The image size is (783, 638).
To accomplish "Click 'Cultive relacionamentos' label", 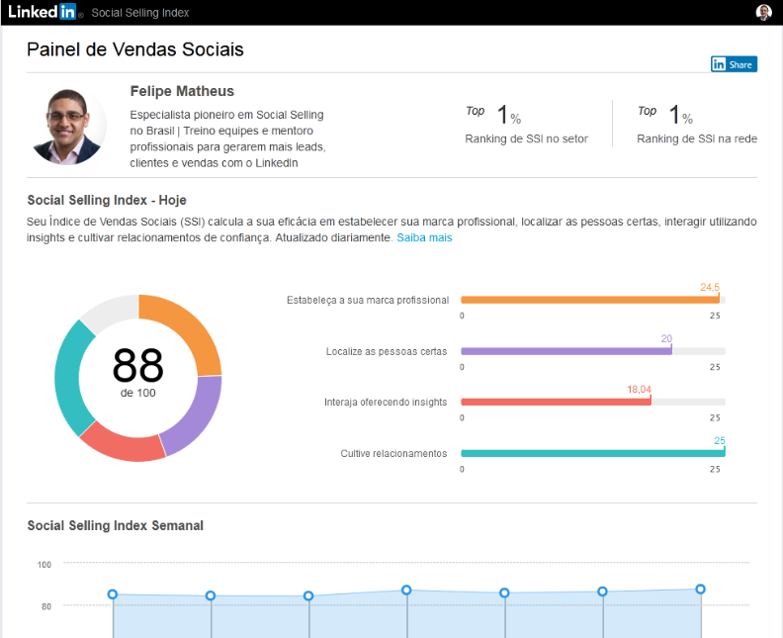I will (x=393, y=454).
